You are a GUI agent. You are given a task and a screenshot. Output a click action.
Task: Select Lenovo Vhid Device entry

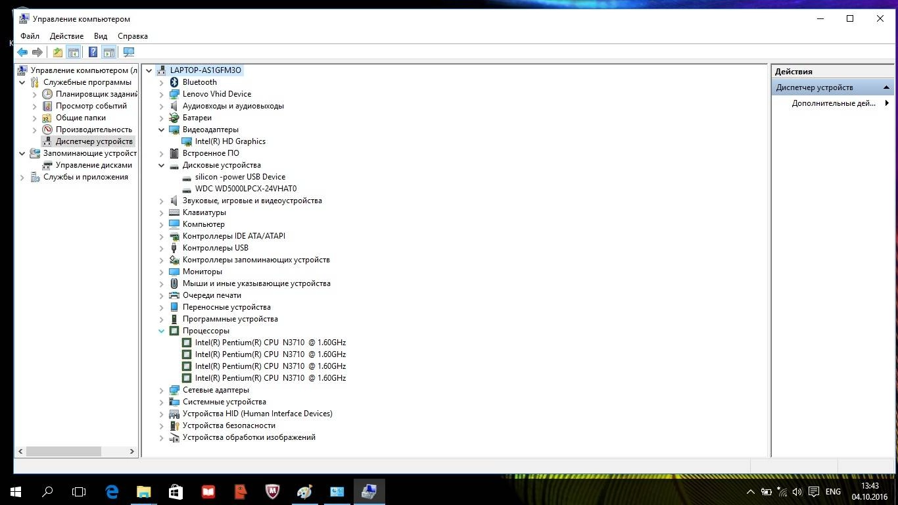click(x=217, y=94)
